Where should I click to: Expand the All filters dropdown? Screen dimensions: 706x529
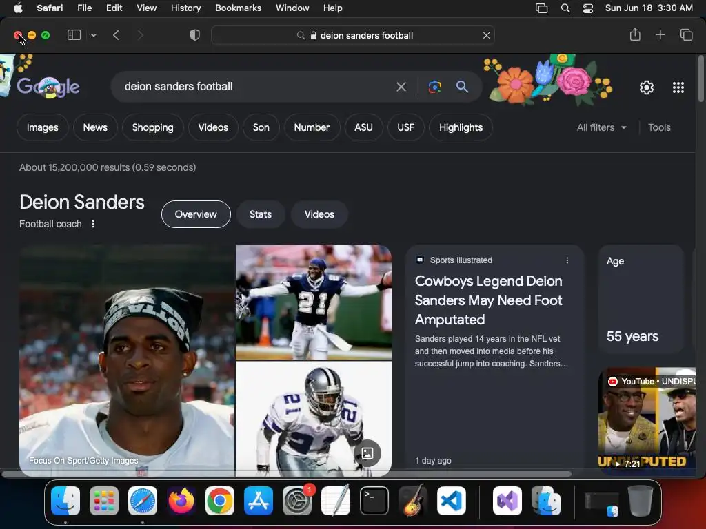(x=601, y=127)
